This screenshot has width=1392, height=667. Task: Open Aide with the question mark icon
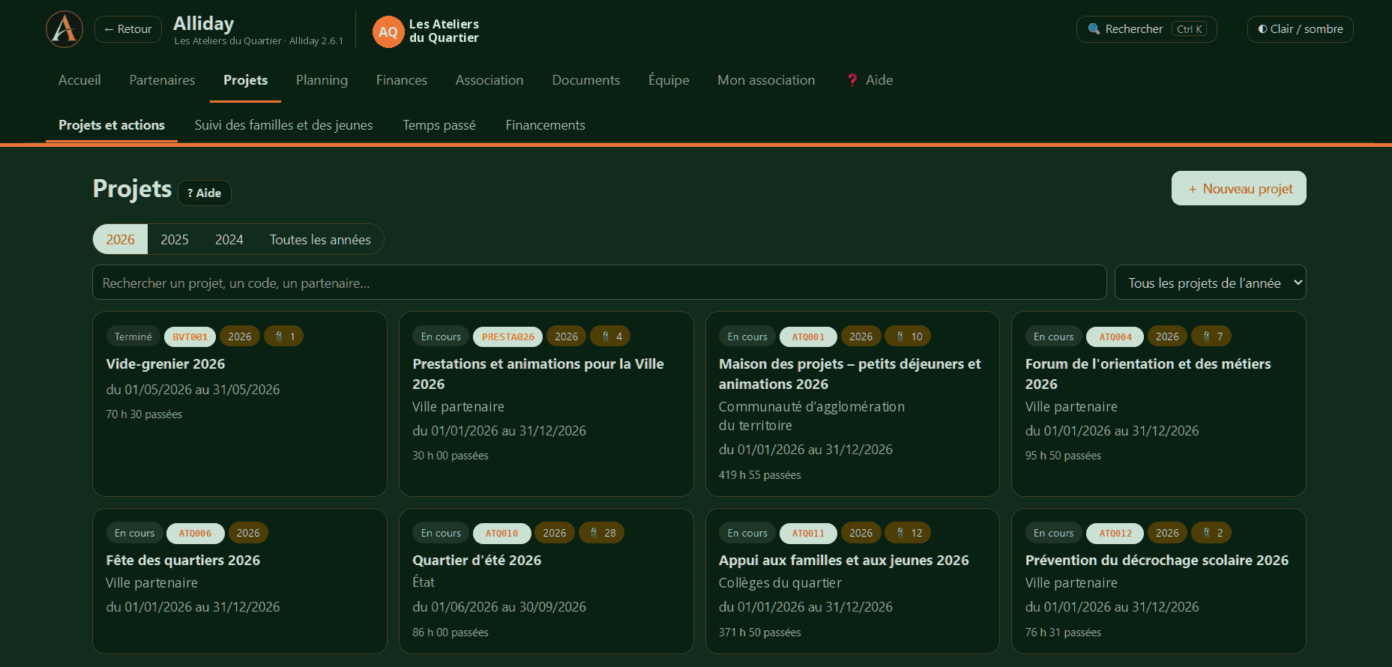pos(870,80)
